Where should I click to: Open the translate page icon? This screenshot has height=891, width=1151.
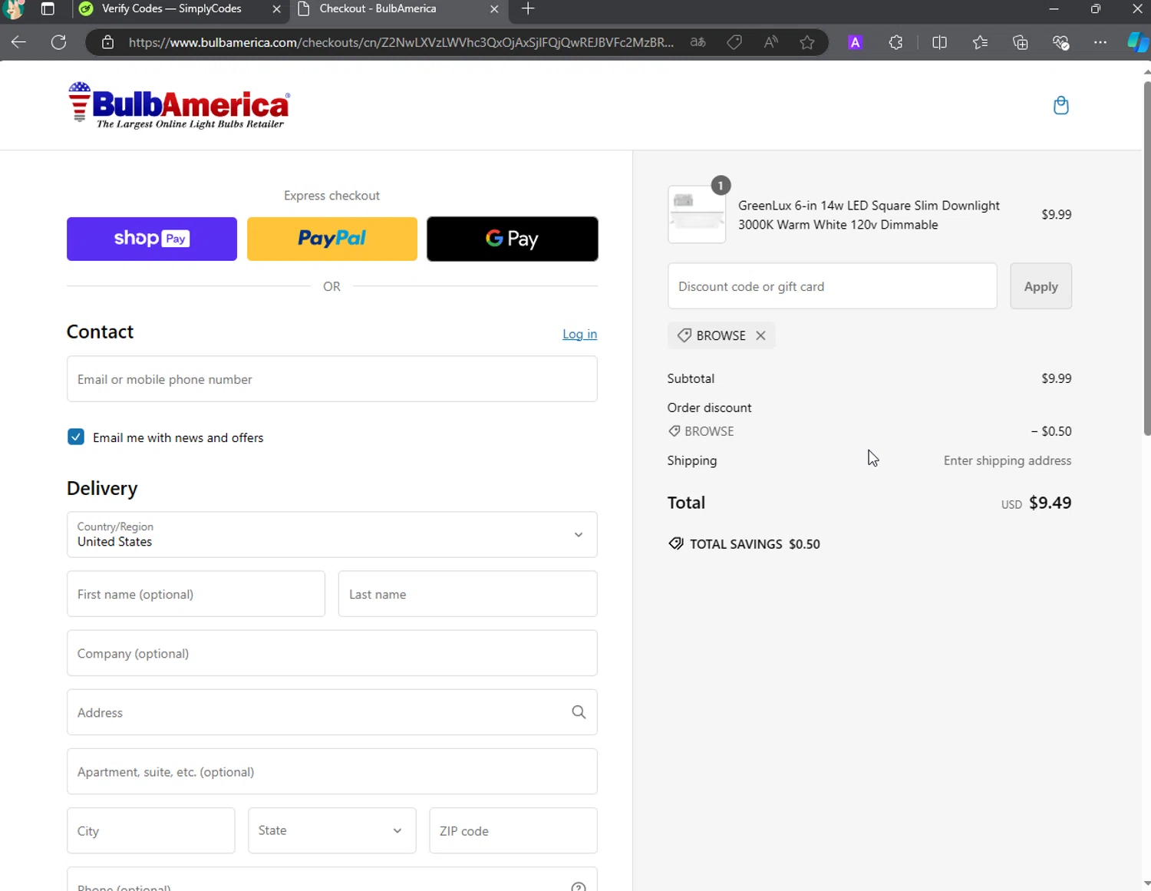point(698,42)
